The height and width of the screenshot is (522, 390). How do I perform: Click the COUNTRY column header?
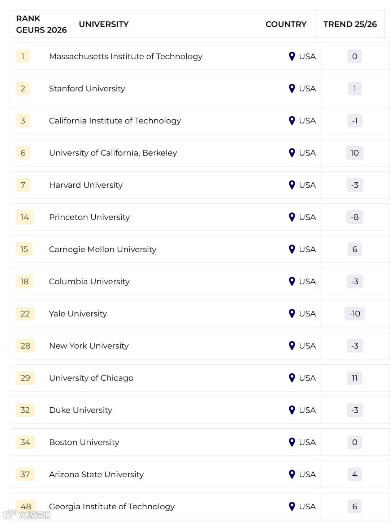click(286, 24)
